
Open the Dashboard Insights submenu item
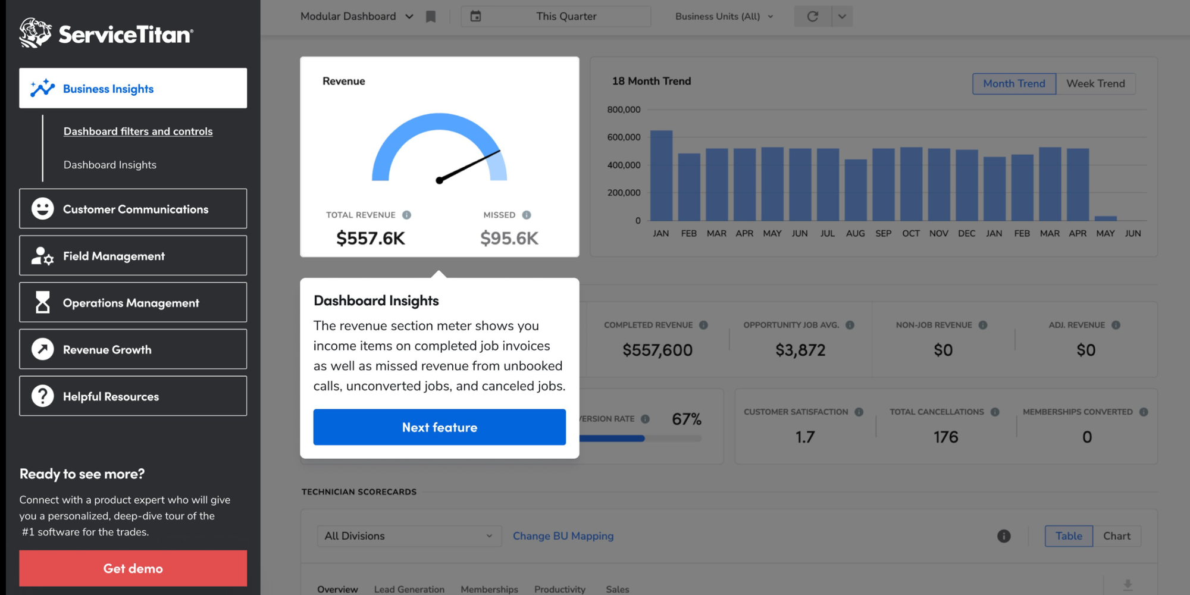tap(110, 165)
